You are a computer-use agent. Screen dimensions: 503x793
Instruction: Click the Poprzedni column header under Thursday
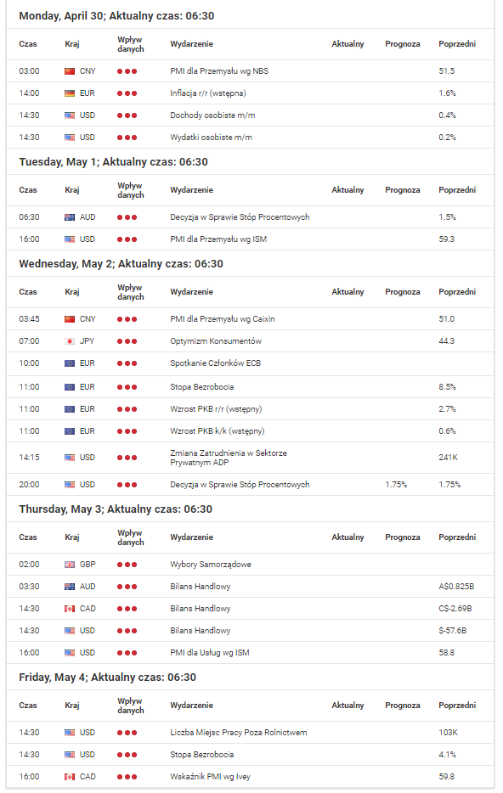(457, 537)
